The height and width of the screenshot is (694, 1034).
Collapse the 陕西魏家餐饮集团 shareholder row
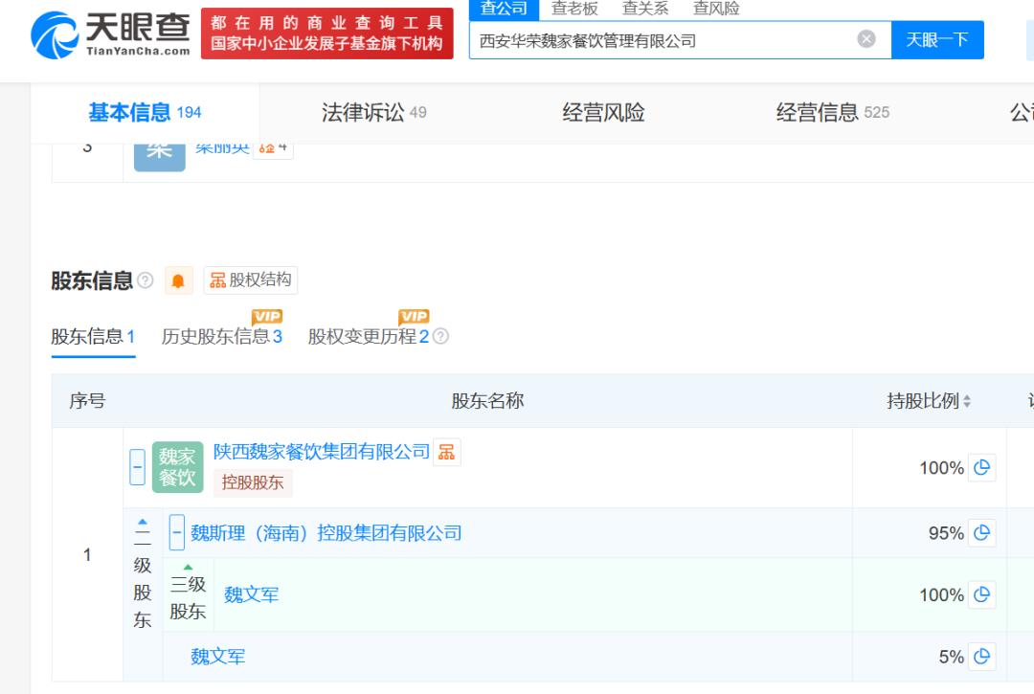[x=137, y=467]
